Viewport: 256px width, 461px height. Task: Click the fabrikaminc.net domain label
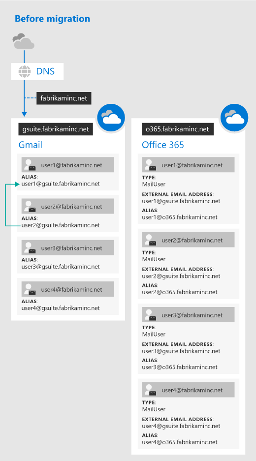(x=64, y=98)
